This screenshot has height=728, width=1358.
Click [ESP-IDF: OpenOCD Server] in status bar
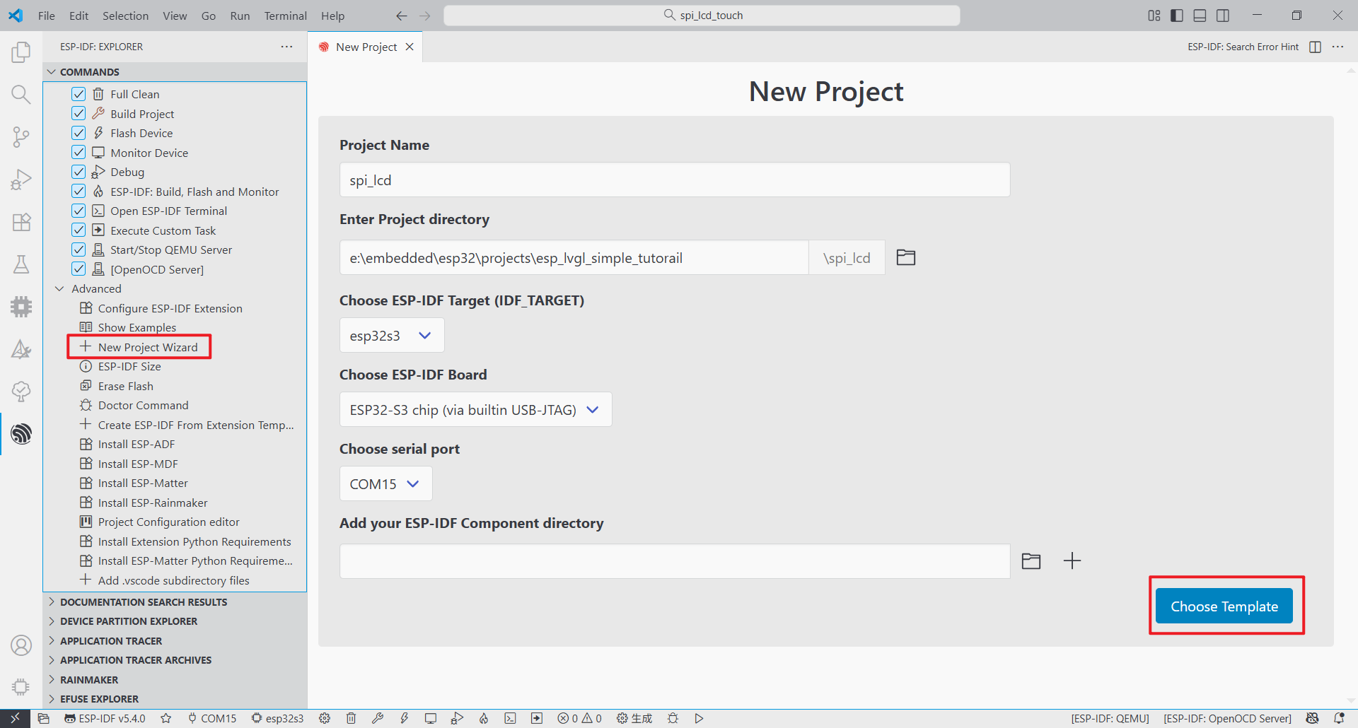click(1227, 718)
